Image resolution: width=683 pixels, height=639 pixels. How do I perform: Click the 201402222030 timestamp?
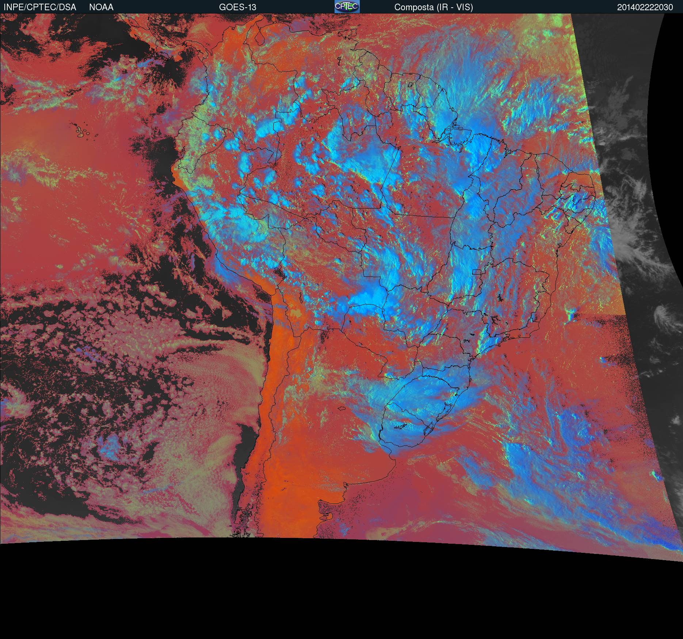pyautogui.click(x=645, y=7)
